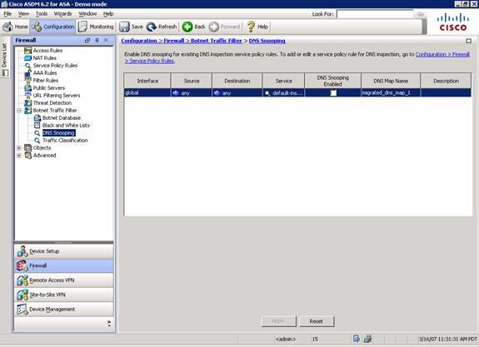Click the Destination column header
This screenshot has width=479, height=347.
[x=237, y=81]
